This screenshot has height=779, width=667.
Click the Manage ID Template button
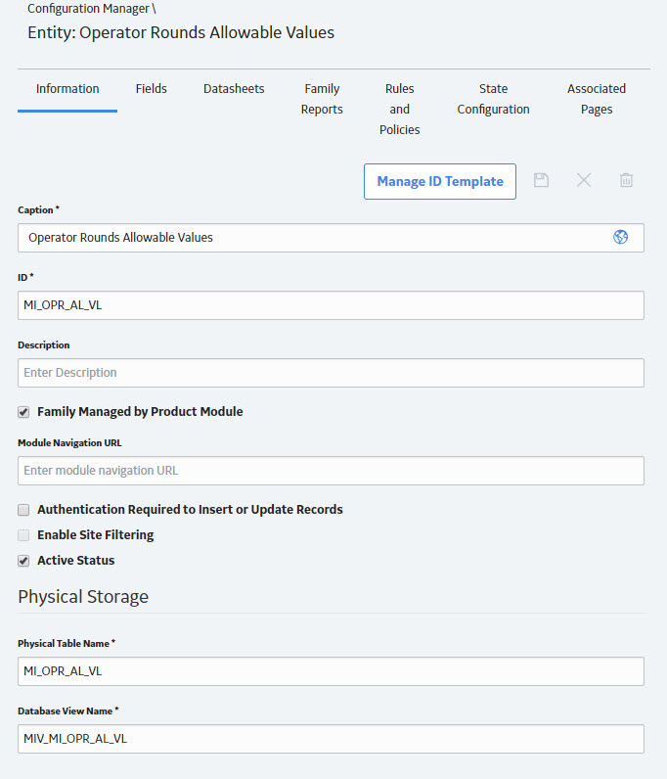[x=440, y=181]
